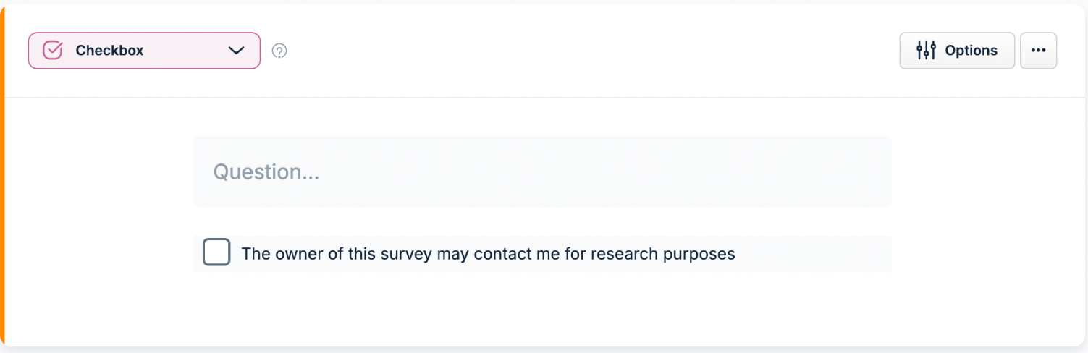Expand the chevron arrow on Checkbox selector
This screenshot has width=1088, height=353.
[236, 51]
